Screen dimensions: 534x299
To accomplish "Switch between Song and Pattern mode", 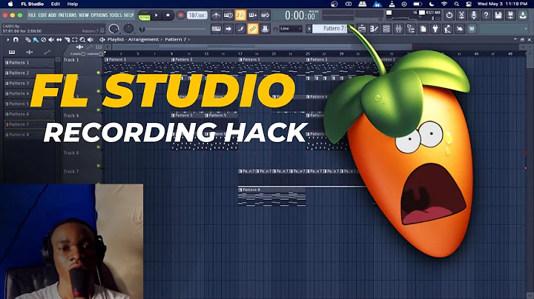I will click(x=145, y=16).
